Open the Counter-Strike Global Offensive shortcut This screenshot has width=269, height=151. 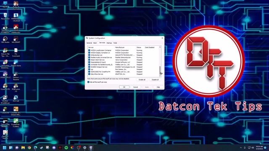tap(16, 111)
